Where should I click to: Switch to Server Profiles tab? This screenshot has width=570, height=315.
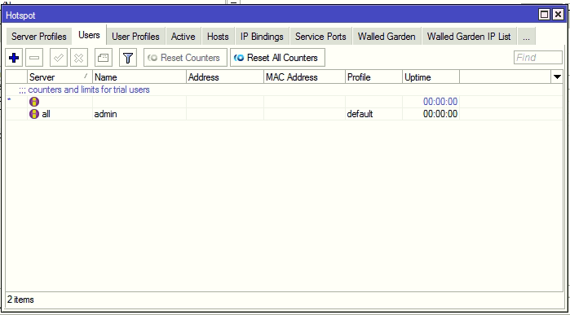click(39, 37)
